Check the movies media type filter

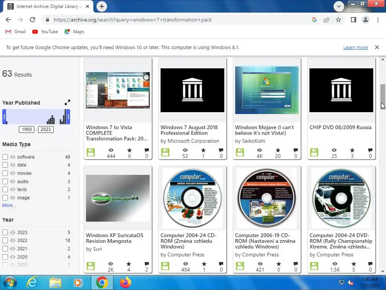coord(5,173)
